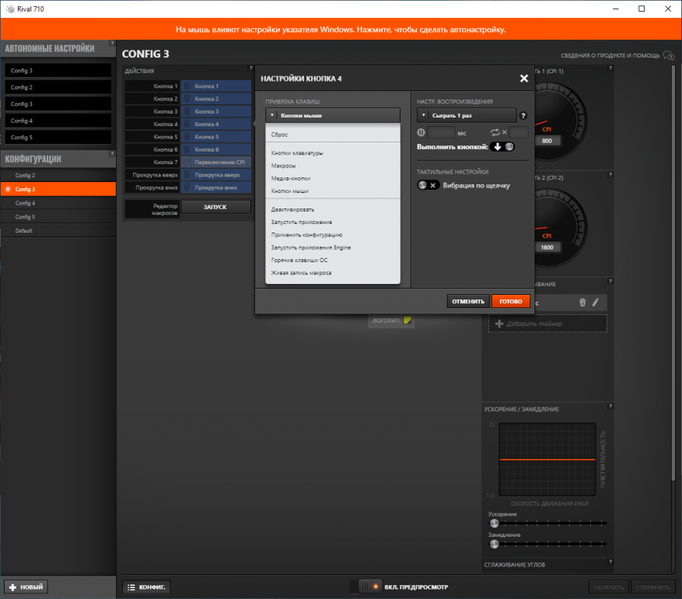Click the ЛОГОТИП color swatch
Image resolution: width=682 pixels, height=599 pixels.
407,321
